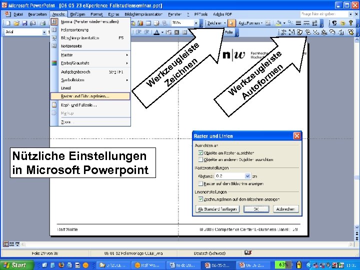Click the header-footer icon beside Kopf- und Fußzeile
The width and height of the screenshot is (360, 270).
[x=54, y=105]
